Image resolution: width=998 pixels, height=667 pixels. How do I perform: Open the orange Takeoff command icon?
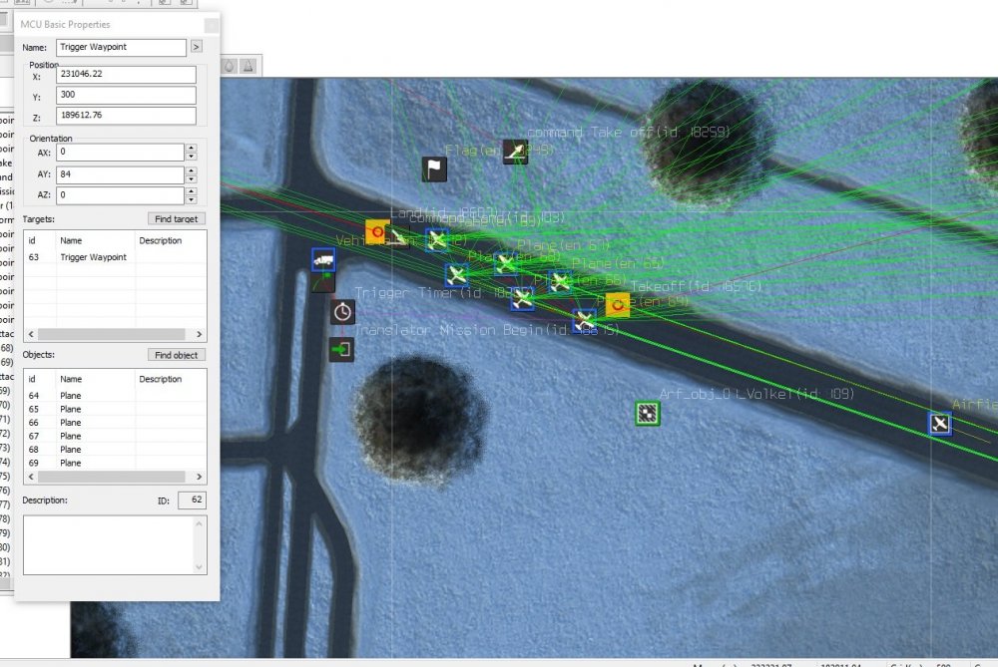(x=617, y=302)
